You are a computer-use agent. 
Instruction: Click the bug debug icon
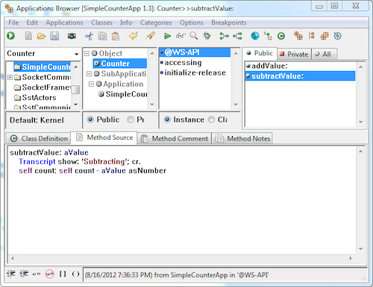207,36
